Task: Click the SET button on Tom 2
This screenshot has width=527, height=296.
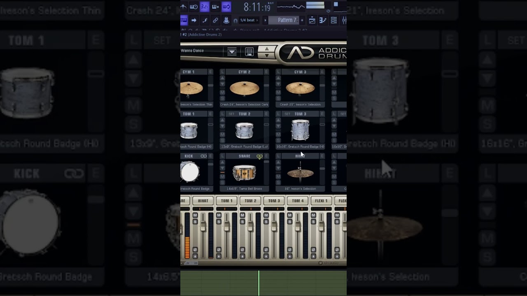Action: click(231, 114)
